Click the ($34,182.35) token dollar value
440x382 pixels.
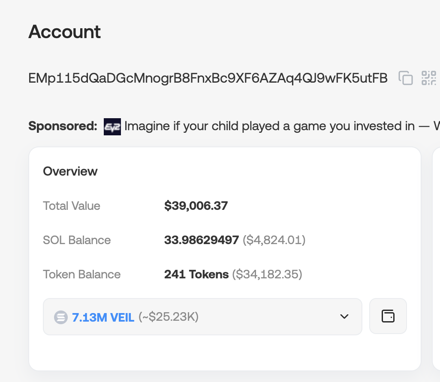coord(267,275)
